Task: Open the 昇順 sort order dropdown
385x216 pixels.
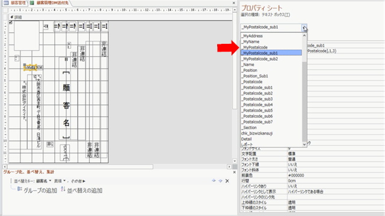Action: click(x=64, y=181)
